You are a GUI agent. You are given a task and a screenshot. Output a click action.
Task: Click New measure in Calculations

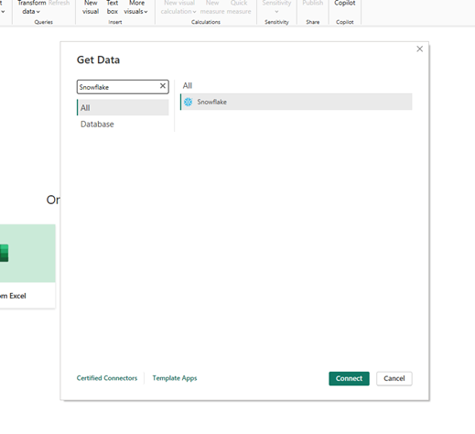click(212, 7)
